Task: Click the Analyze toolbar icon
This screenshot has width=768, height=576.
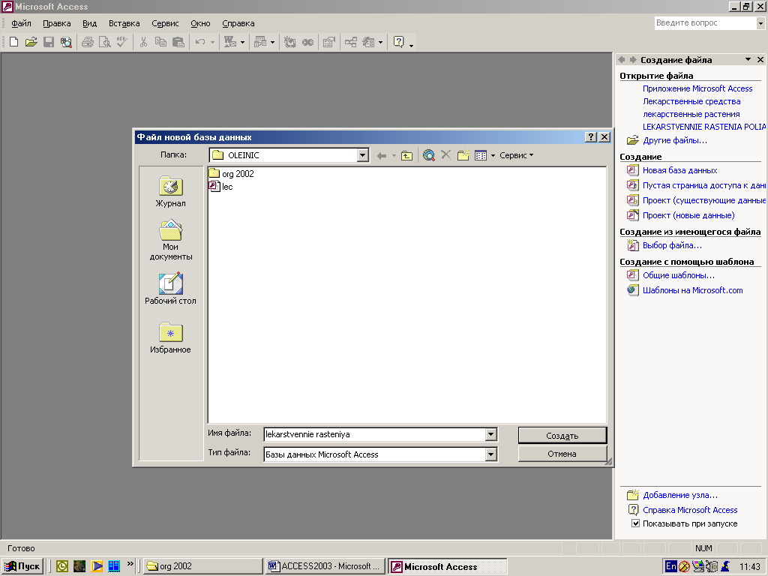Action: tap(260, 42)
